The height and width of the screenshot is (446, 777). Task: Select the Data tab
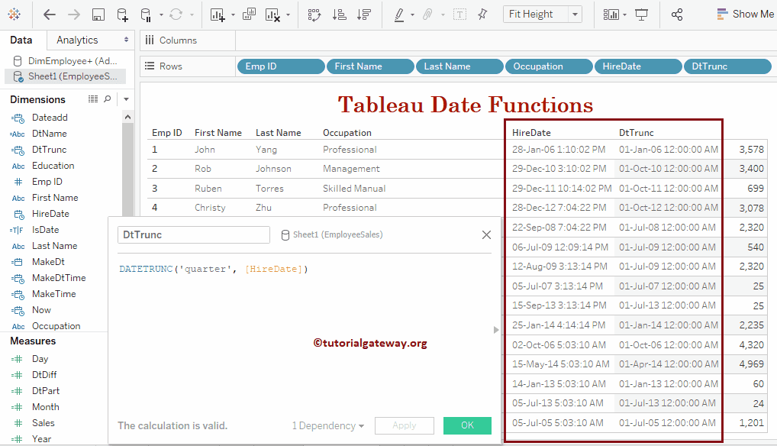coord(22,40)
